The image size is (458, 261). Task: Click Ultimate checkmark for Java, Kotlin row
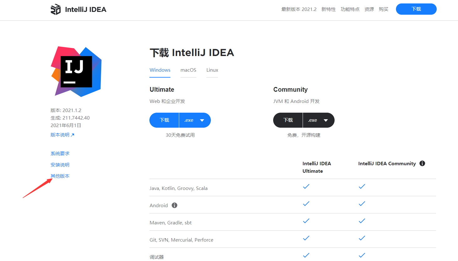(306, 187)
